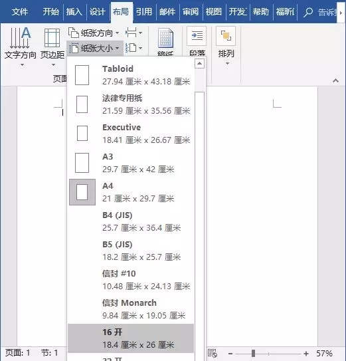
Task: Select 法律专用纸 paper size
Action: coord(131,104)
